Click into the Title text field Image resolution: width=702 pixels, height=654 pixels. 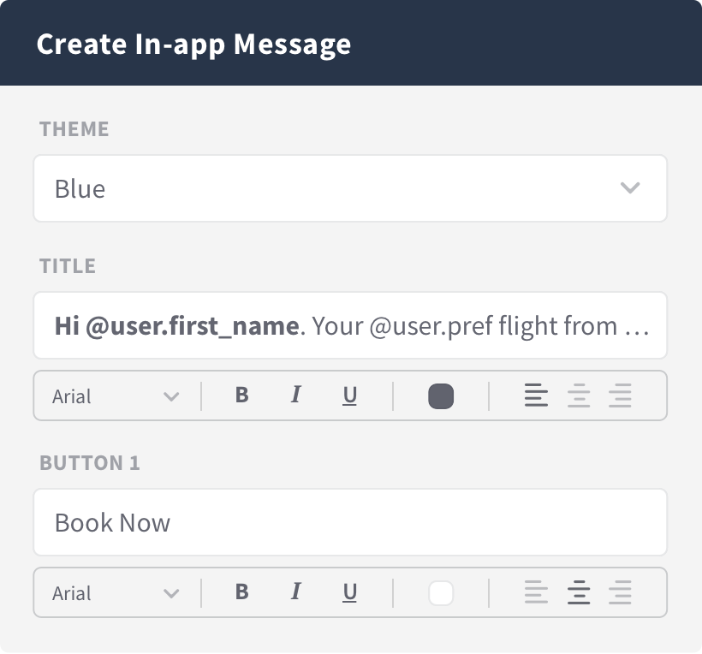(x=350, y=325)
